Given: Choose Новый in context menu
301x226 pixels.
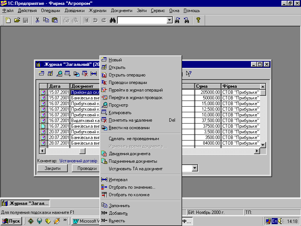Looking at the screenshot, I should coord(140,60).
